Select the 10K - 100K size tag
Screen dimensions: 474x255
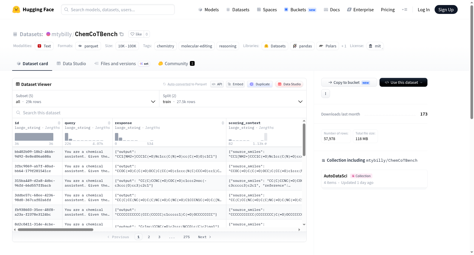tap(127, 46)
